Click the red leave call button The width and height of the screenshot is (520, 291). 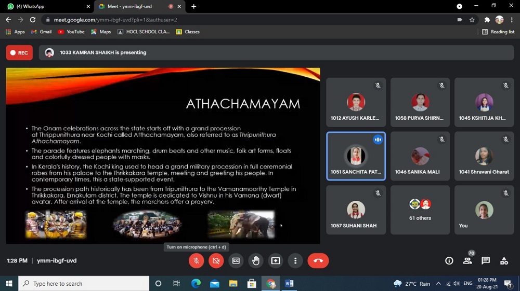click(318, 261)
